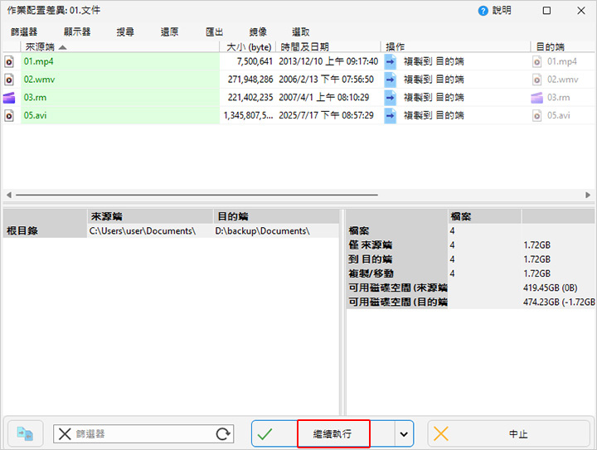Open the 選取 menu

(x=301, y=32)
